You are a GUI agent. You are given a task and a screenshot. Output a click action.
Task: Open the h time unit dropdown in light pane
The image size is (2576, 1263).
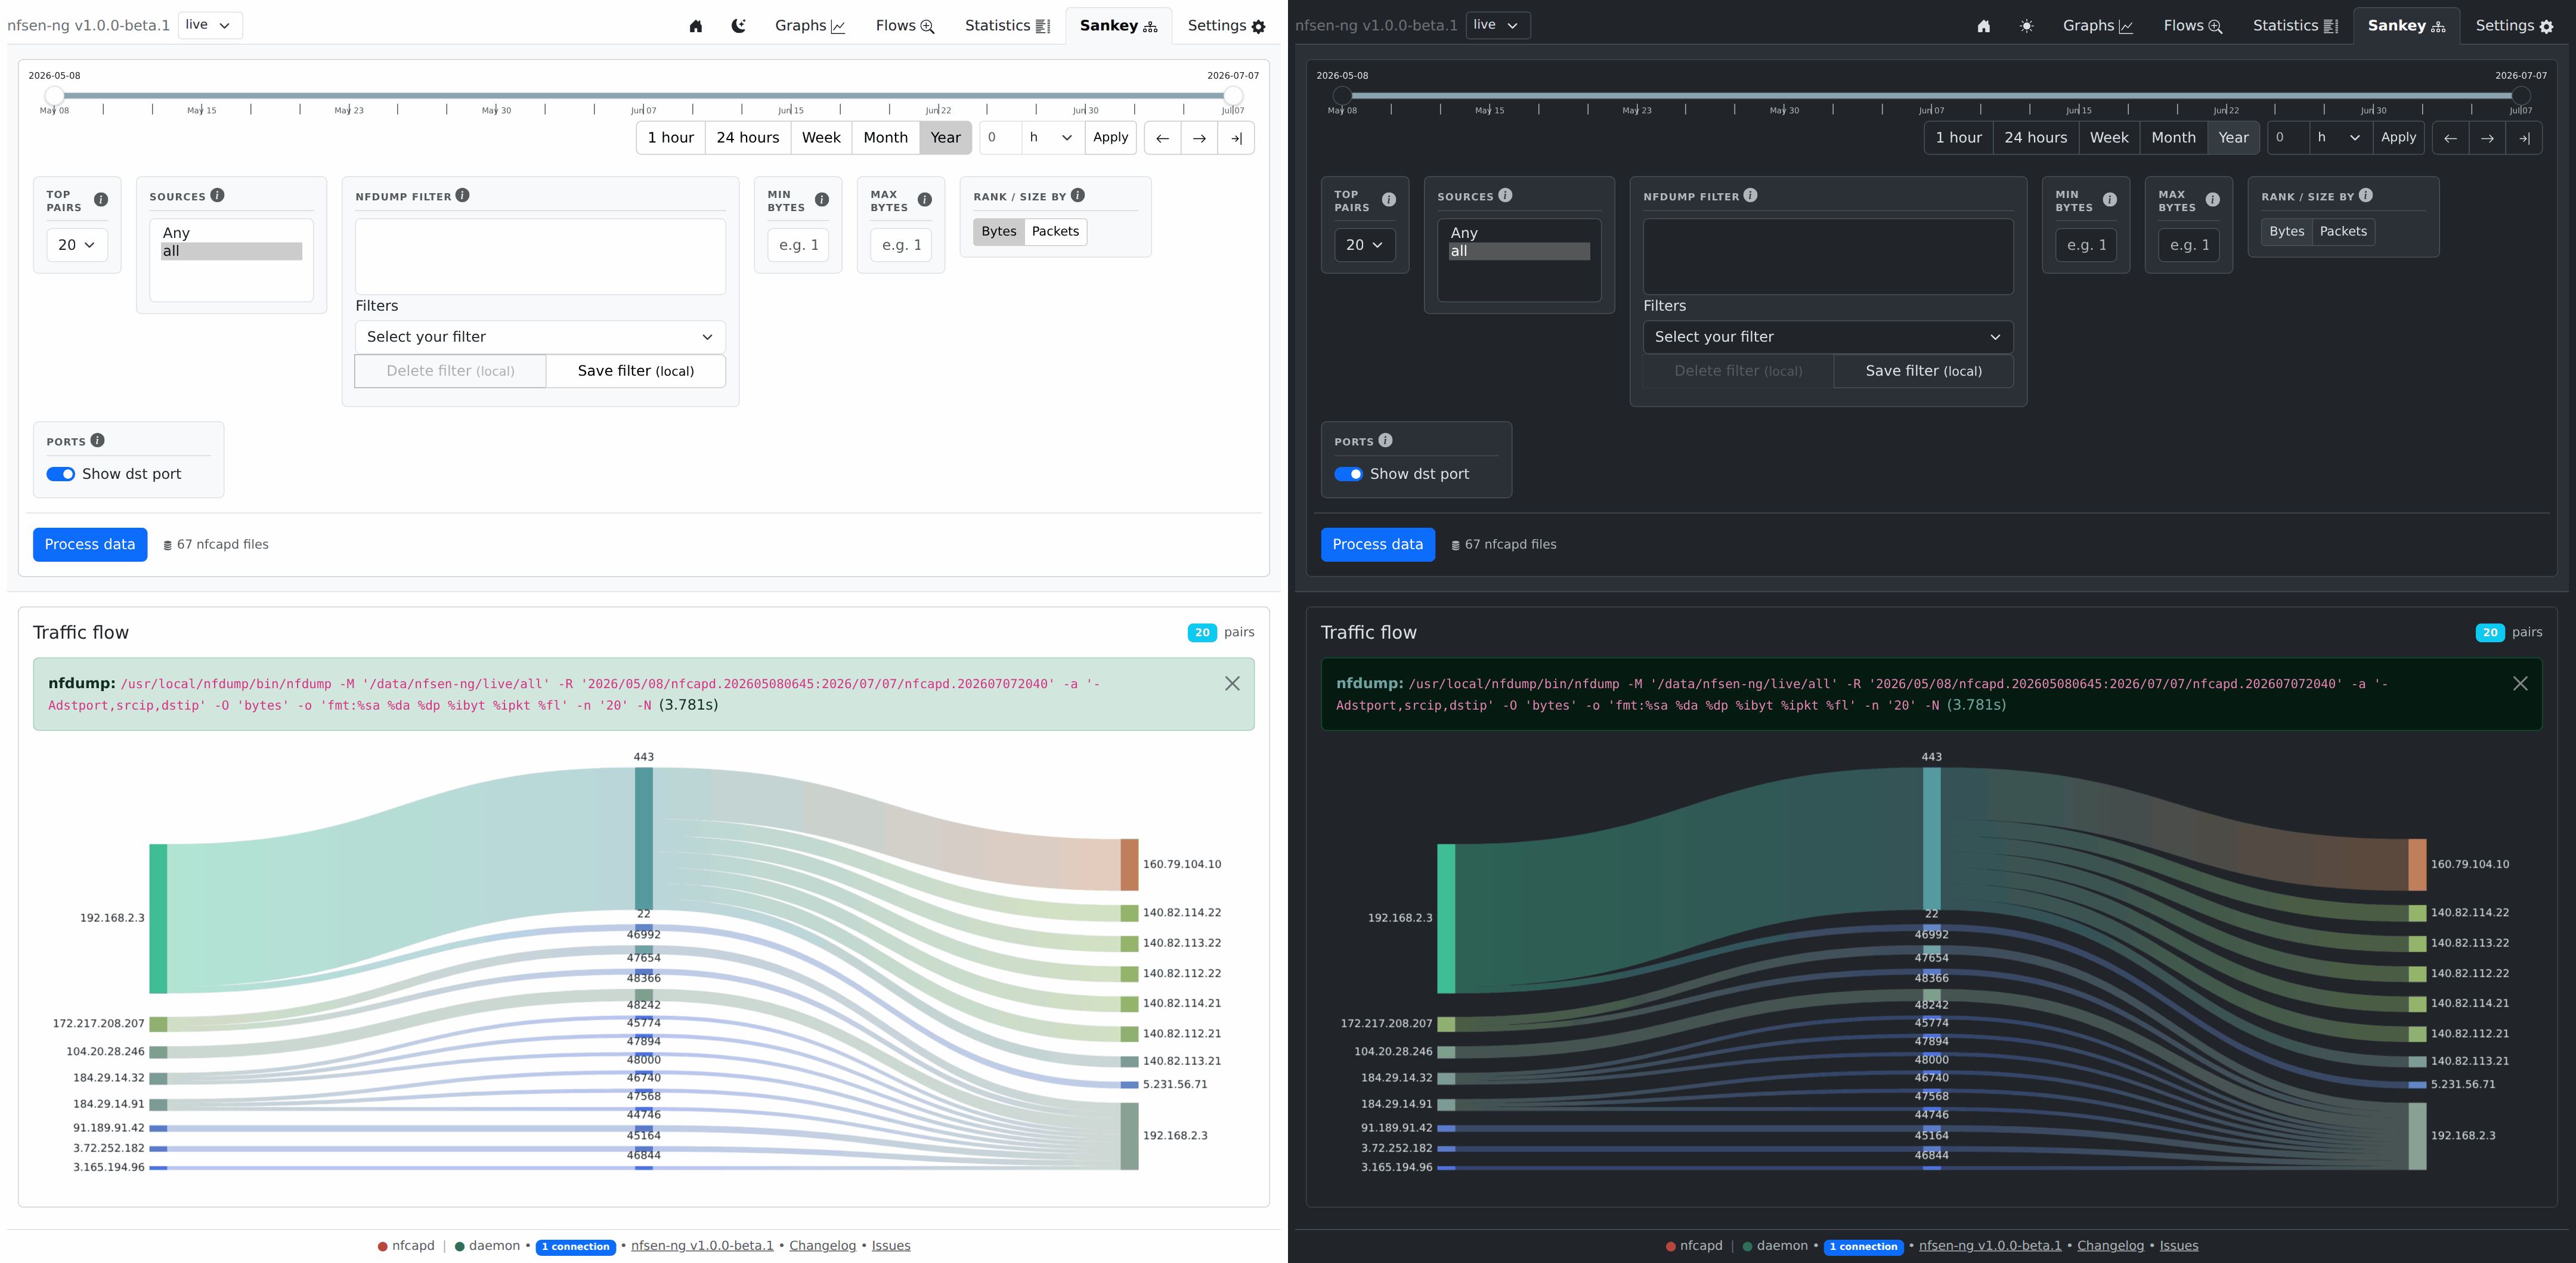click(x=1053, y=138)
